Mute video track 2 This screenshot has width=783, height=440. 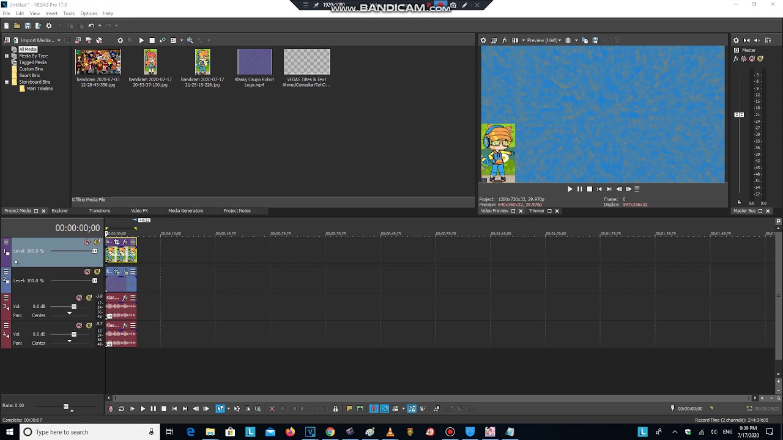pyautogui.click(x=87, y=272)
